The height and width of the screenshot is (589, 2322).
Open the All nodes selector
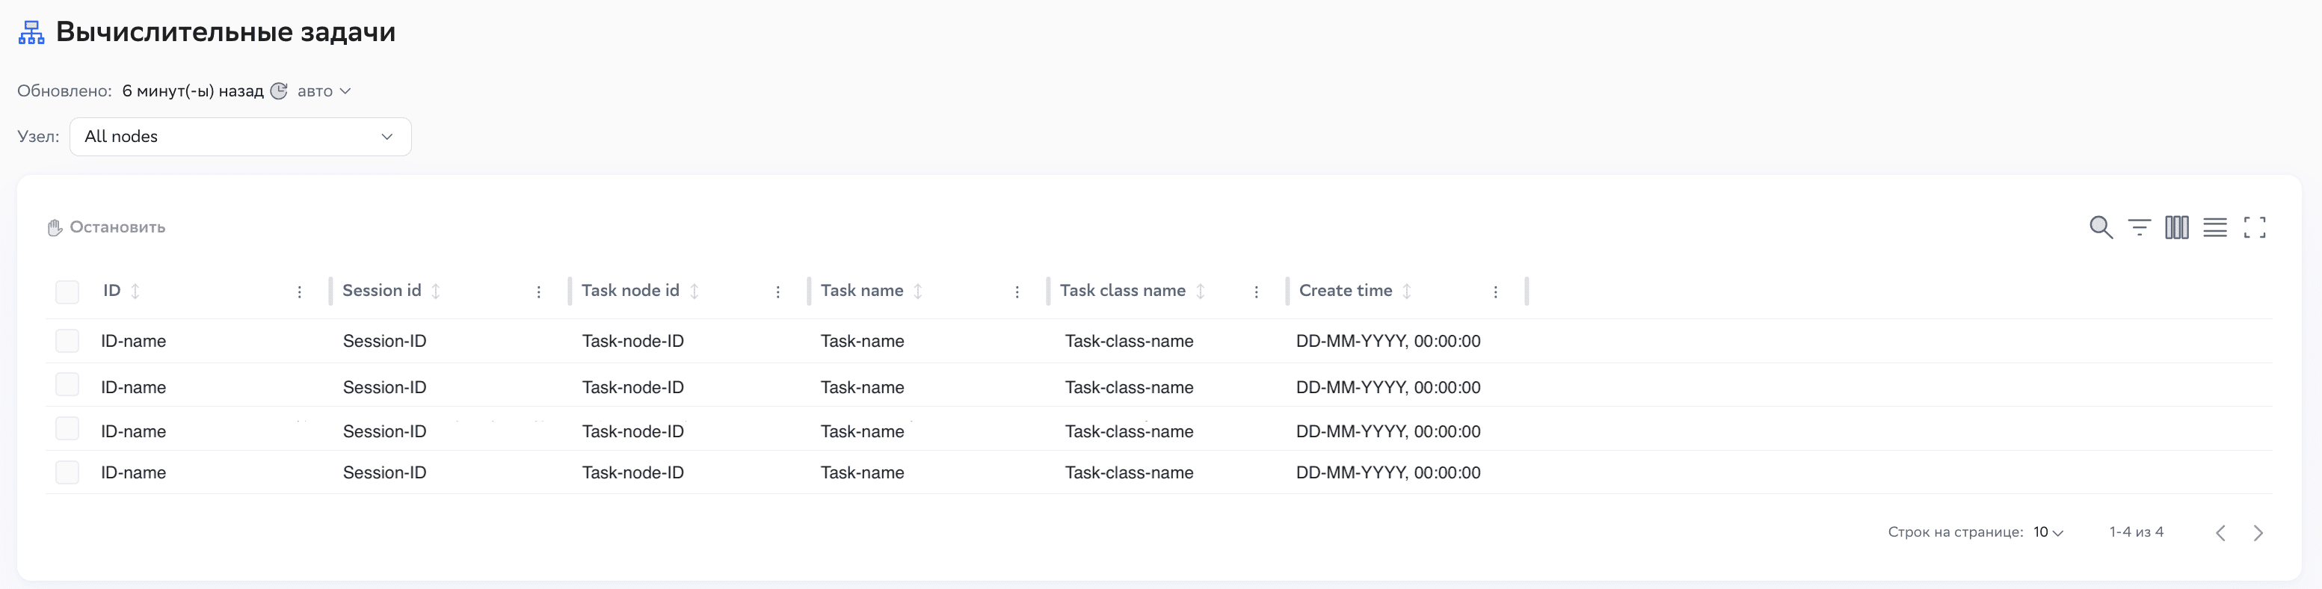tap(240, 137)
